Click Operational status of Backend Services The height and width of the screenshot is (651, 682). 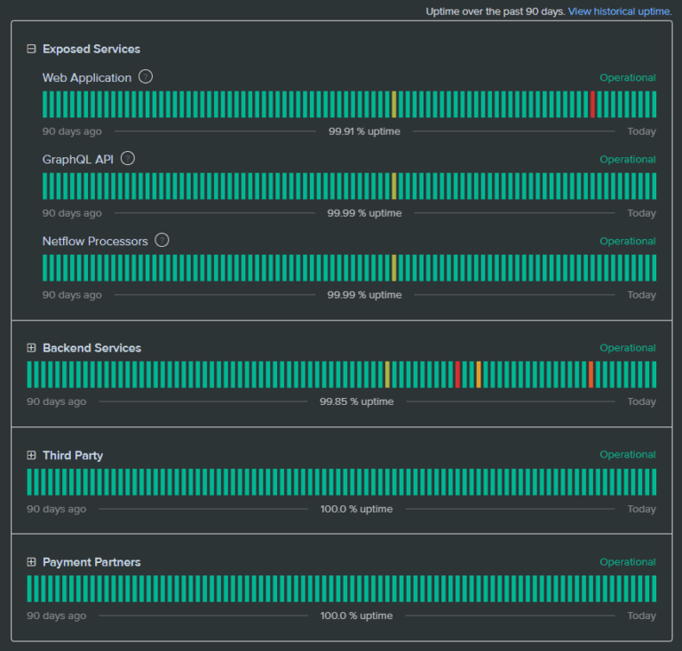(x=627, y=348)
